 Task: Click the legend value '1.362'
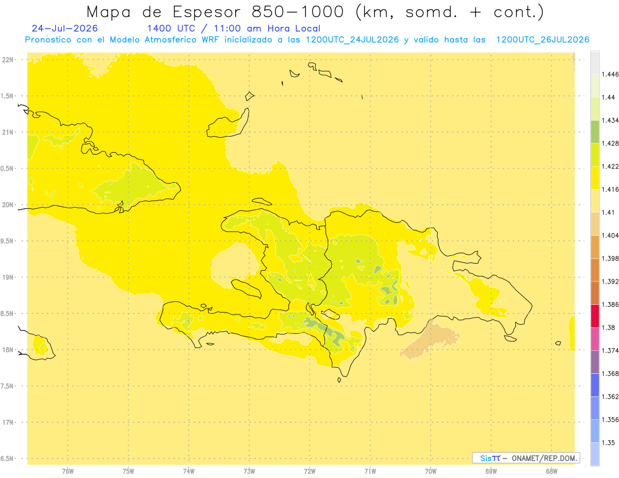[611, 397]
